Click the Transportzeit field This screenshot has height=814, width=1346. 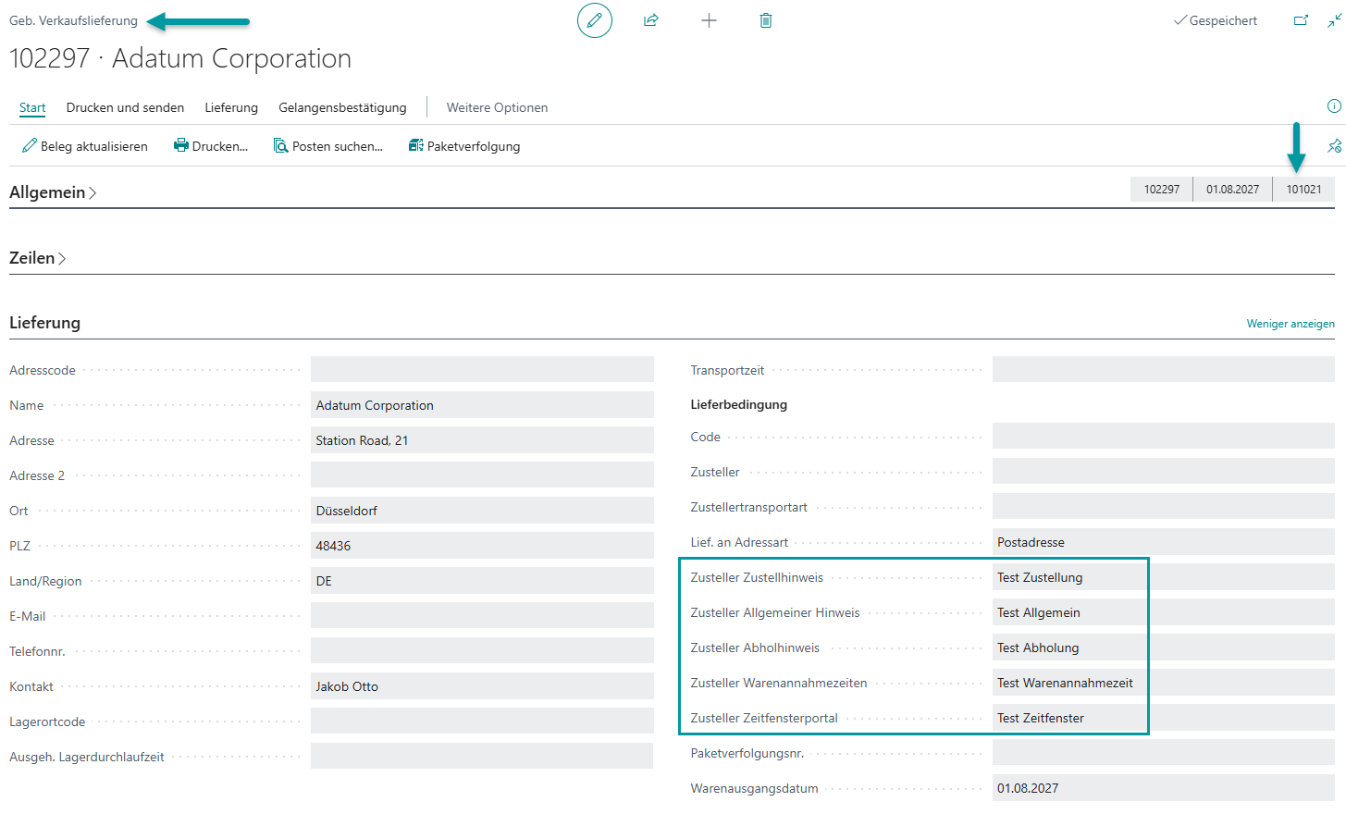tap(1164, 370)
